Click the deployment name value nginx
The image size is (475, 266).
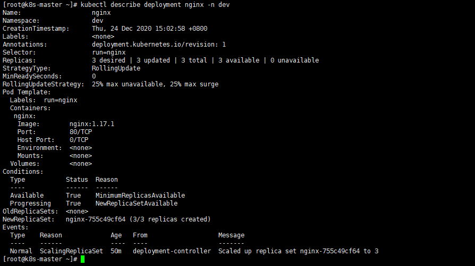101,13
